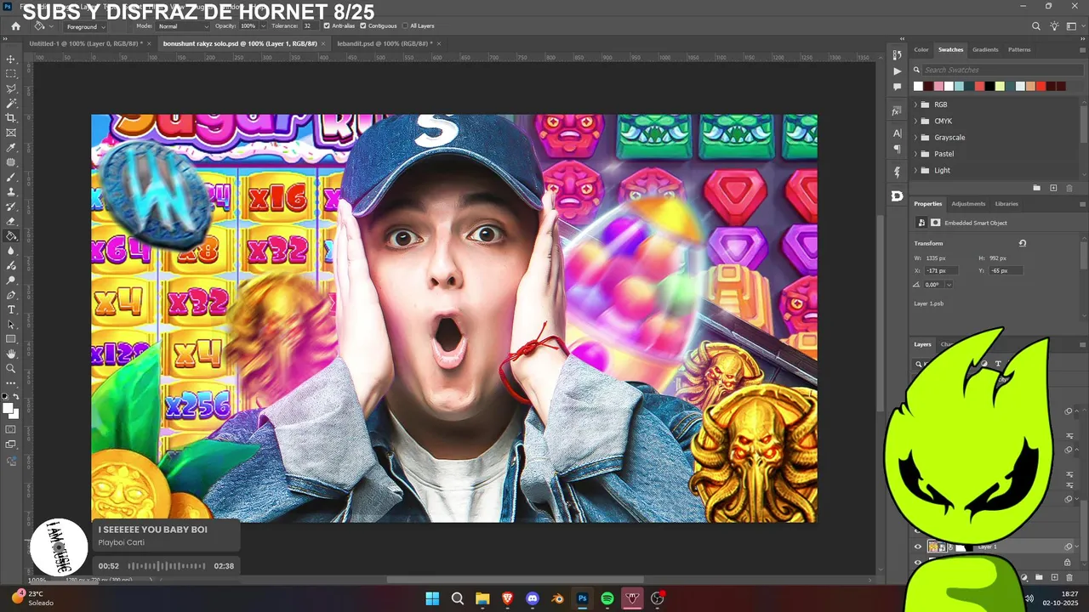
Task: Select the Eyedropper tool
Action: (11, 148)
